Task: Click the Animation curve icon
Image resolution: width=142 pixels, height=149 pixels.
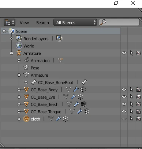Action: [26, 60]
